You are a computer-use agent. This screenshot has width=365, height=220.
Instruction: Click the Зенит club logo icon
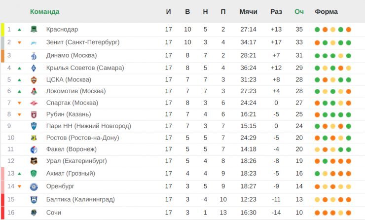[34, 42]
